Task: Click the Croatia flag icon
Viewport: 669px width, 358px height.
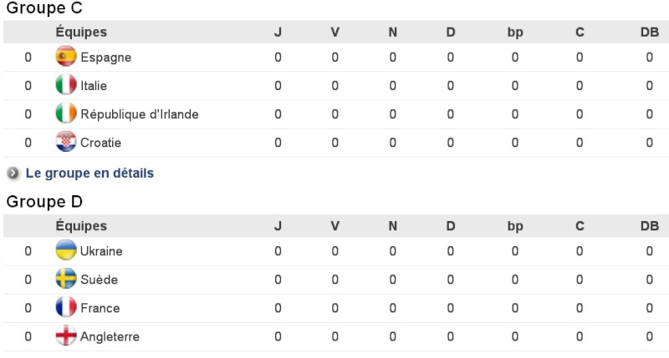Action: coord(66,142)
